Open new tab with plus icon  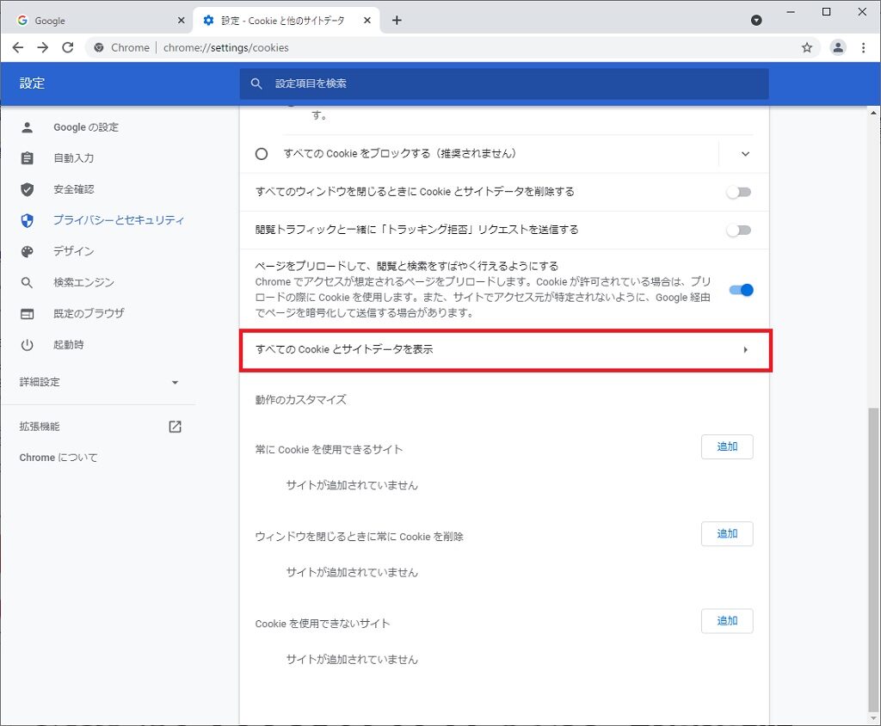[x=397, y=21]
